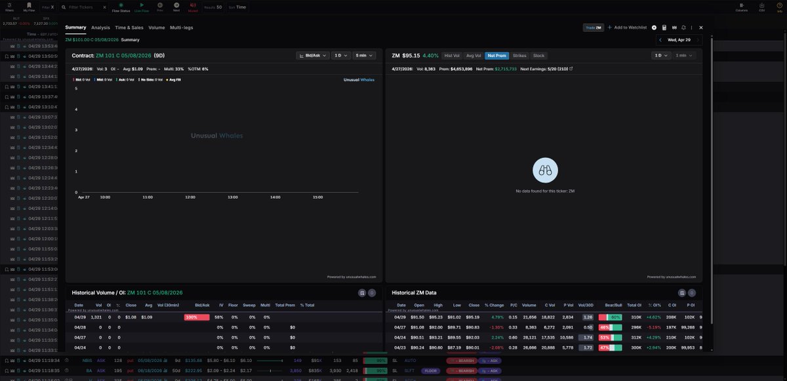This screenshot has height=381, width=787.
Task: Start Live Flow with the play icon
Action: pos(141,7)
